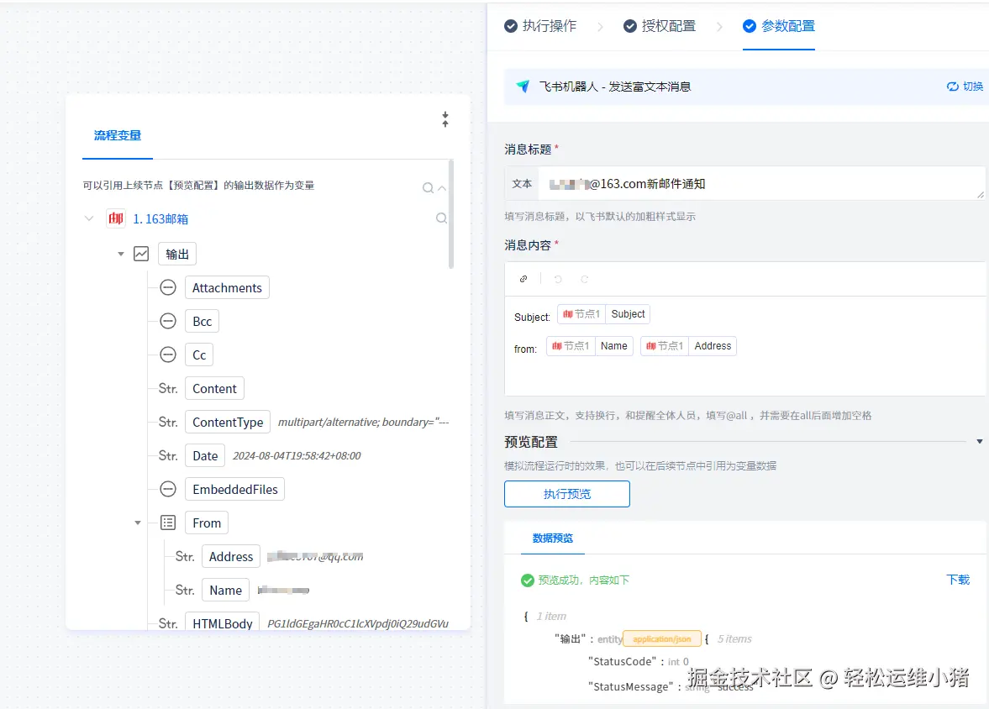Click the 节点1 Address variable chip
Viewport: 989px width, 709px height.
[688, 345]
